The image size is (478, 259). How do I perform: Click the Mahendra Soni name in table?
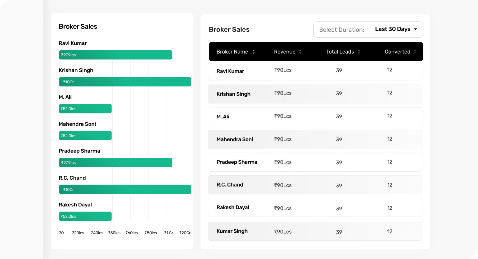[x=235, y=139]
